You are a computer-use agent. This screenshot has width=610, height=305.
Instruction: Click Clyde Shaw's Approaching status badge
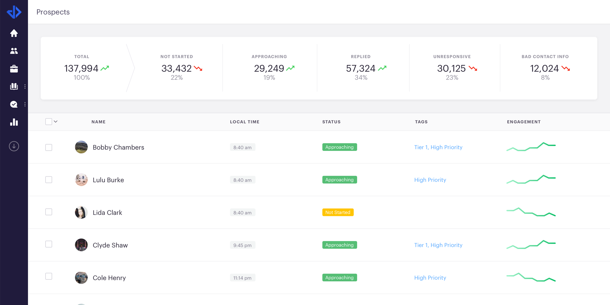[339, 245]
